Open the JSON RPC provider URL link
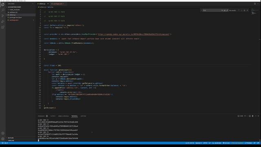The width and height of the screenshot is (261, 147). (134, 34)
